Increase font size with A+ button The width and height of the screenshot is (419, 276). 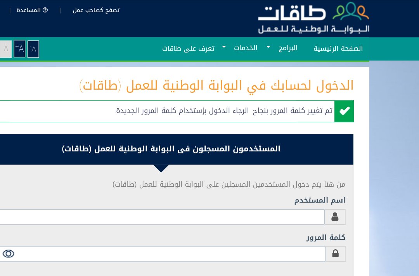tap(19, 49)
